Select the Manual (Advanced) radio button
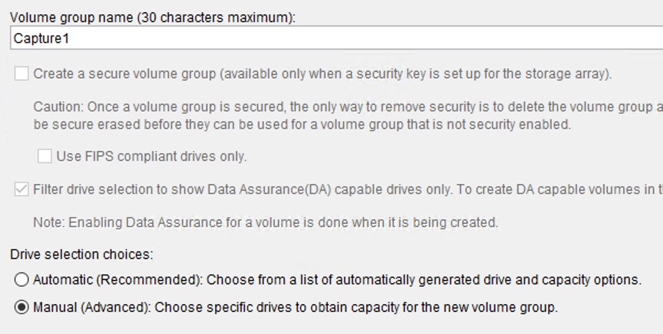Image resolution: width=663 pixels, height=334 pixels. [22, 308]
